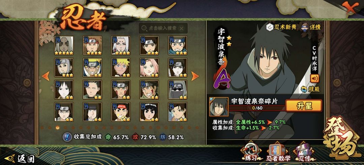The height and width of the screenshot is (165, 364).
Task: Click the 升星 star upgrade button
Action: pos(303,106)
